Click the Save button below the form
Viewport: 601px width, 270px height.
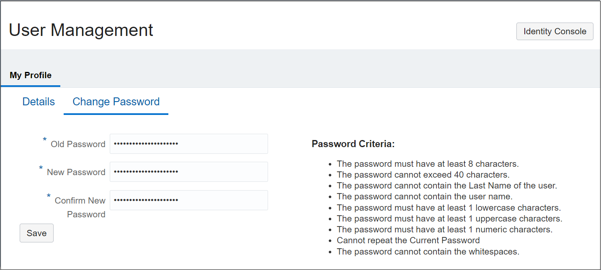(x=36, y=233)
